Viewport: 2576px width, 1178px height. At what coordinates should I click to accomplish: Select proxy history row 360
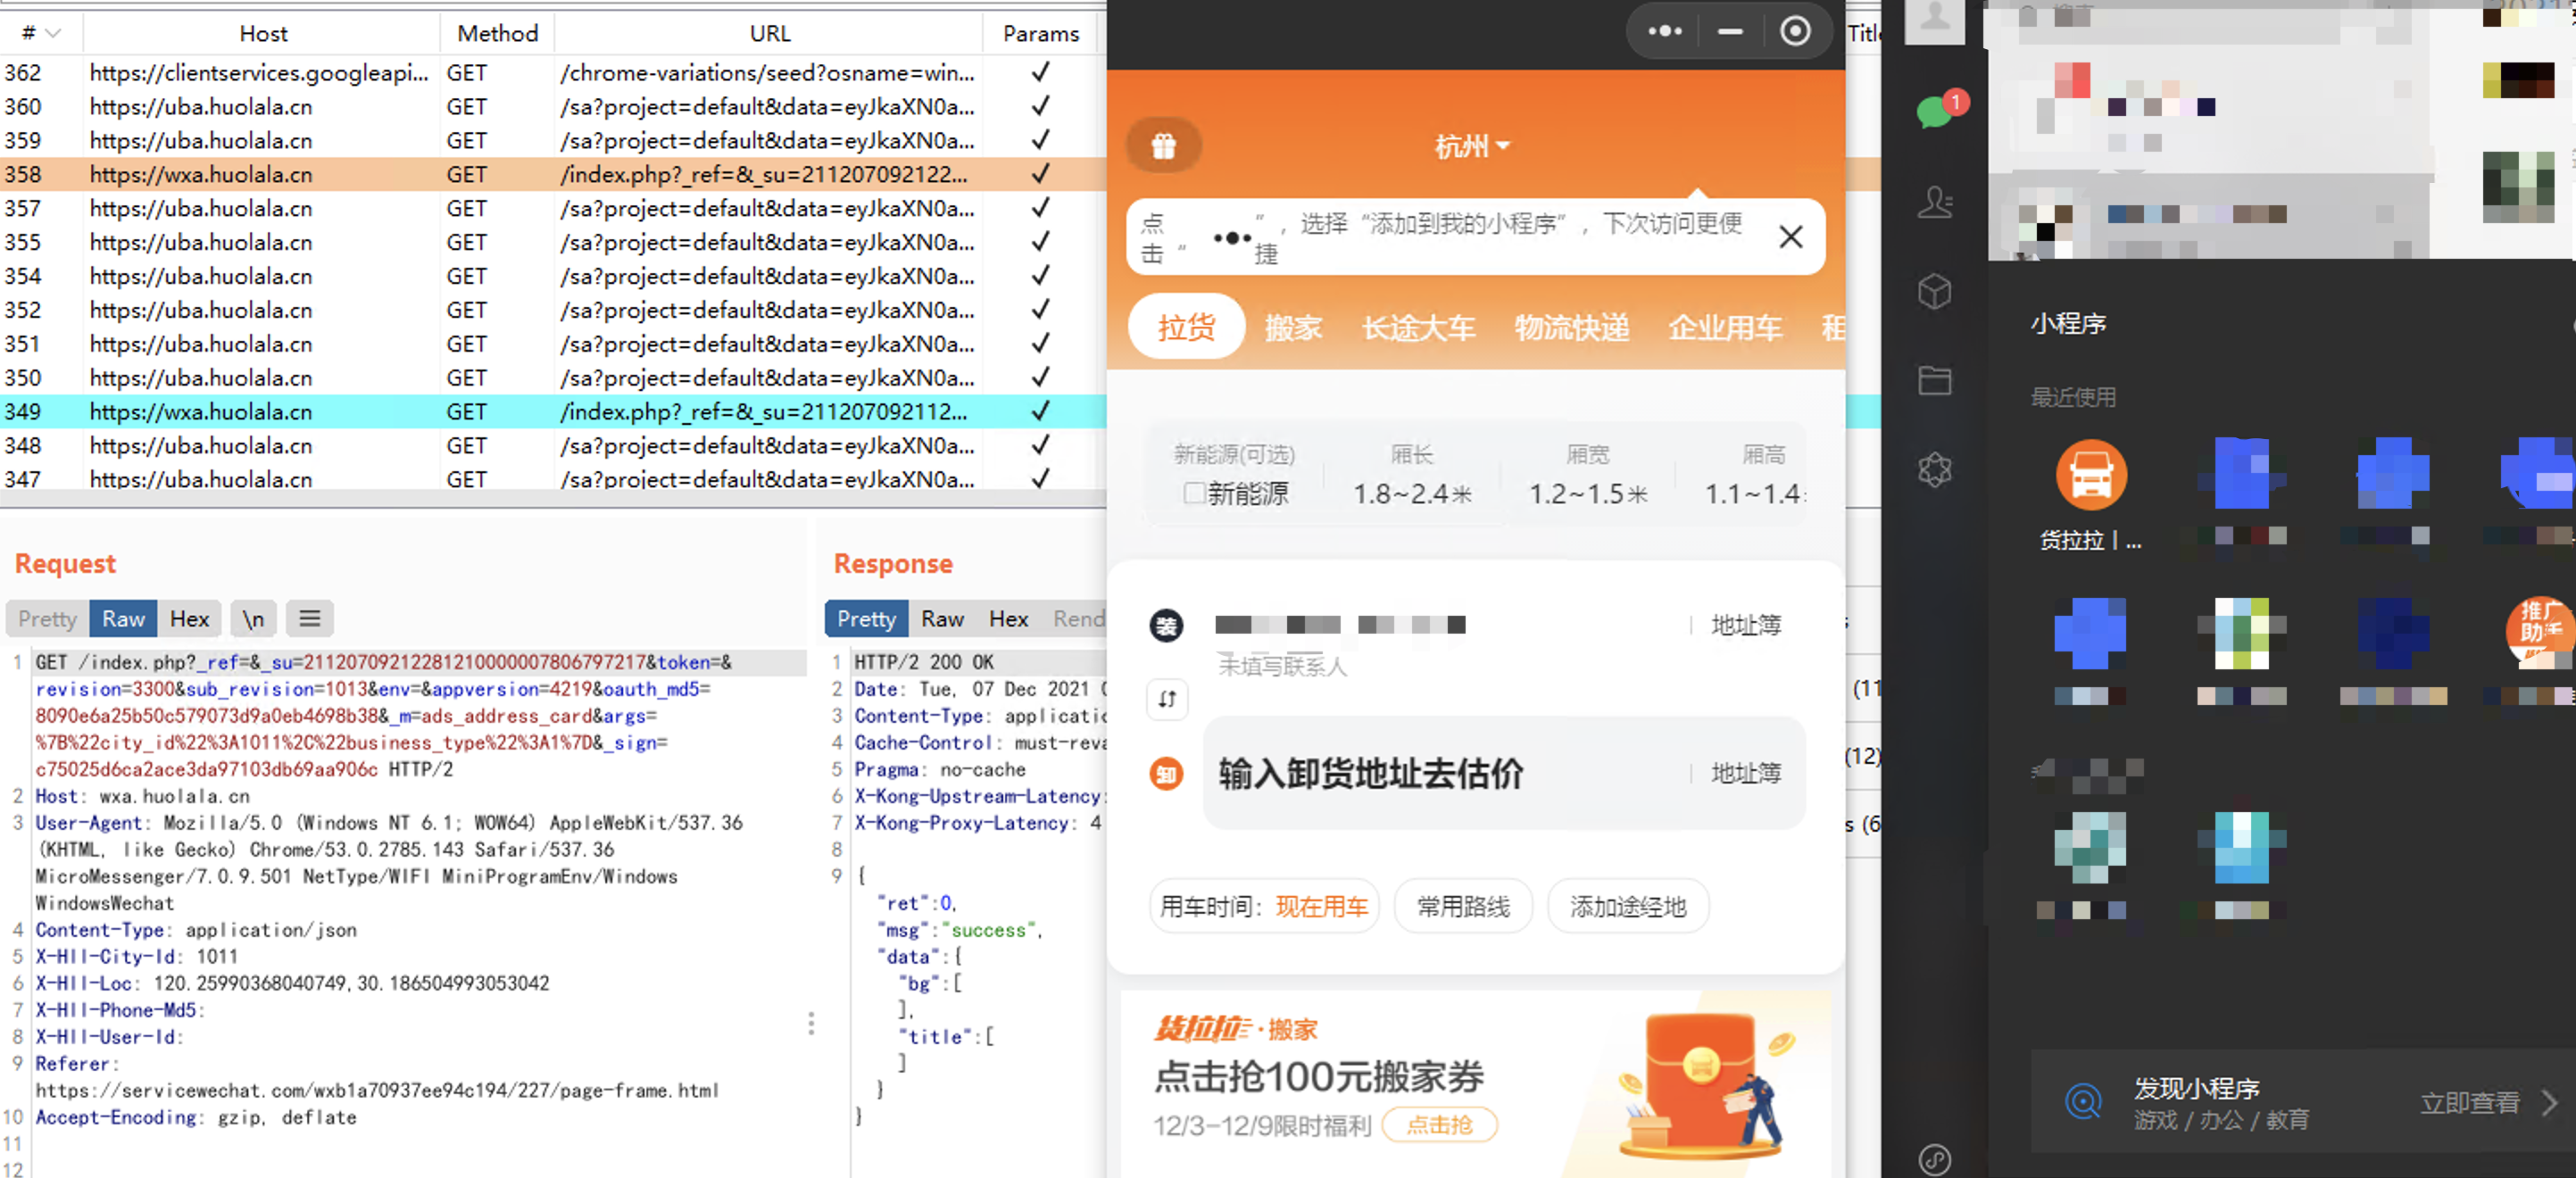[552, 106]
